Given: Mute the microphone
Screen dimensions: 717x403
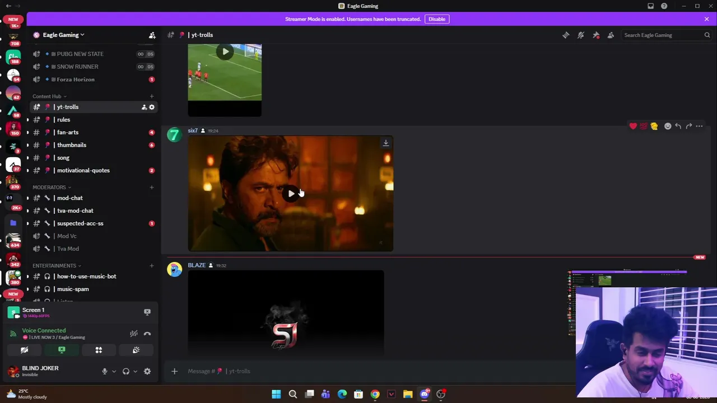Looking at the screenshot, I should click(x=104, y=371).
